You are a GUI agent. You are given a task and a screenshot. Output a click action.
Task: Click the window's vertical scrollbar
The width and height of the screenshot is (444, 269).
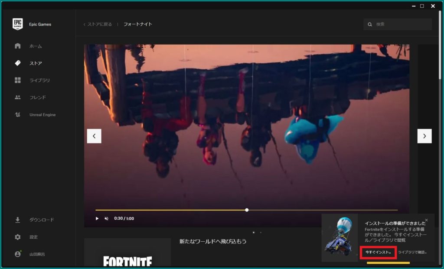point(440,45)
